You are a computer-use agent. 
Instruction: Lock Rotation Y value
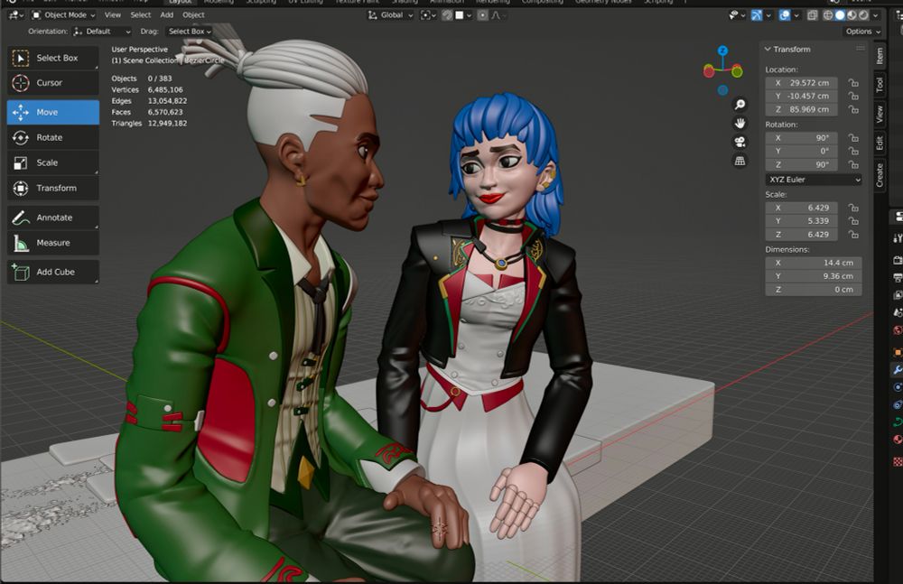click(853, 152)
